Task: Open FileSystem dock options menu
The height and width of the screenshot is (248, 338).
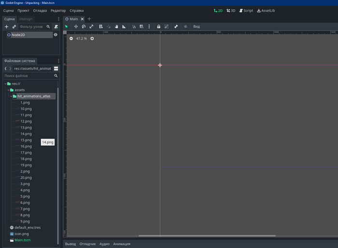Action: [58, 61]
